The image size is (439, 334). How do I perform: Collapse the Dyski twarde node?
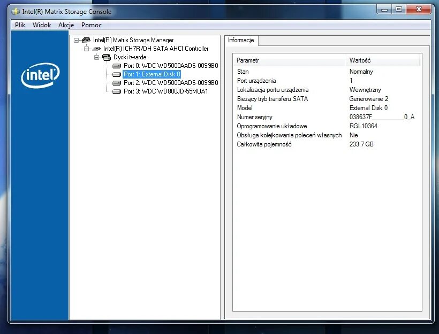coord(96,57)
